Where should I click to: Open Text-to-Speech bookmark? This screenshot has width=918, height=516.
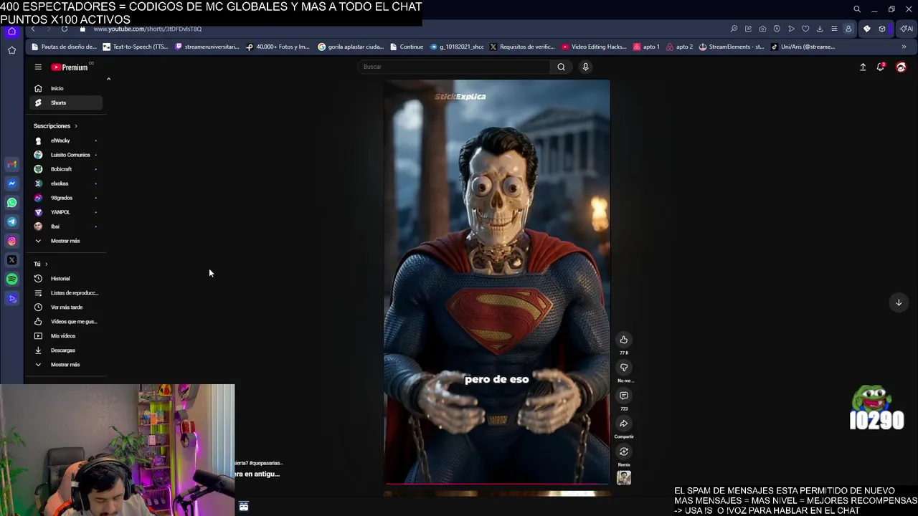click(x=136, y=47)
